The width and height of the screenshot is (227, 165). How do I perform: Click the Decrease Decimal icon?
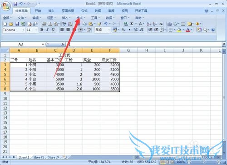click(x=142, y=30)
